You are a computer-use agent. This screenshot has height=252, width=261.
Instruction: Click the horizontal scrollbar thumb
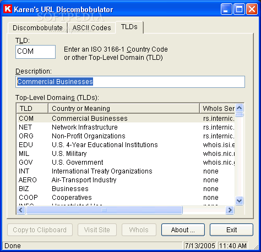point(104,210)
